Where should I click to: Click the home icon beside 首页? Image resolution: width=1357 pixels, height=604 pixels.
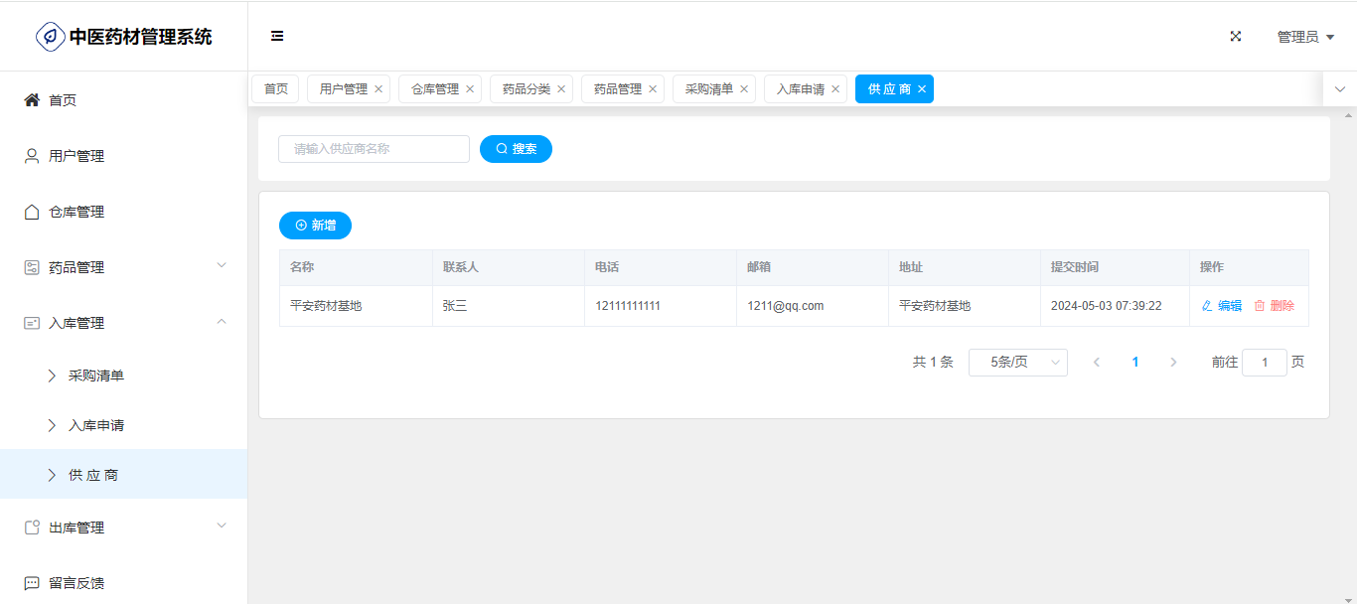(32, 100)
